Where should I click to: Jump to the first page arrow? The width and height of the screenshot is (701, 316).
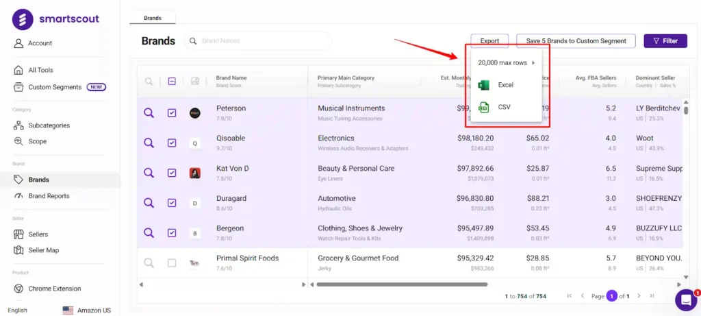569,296
